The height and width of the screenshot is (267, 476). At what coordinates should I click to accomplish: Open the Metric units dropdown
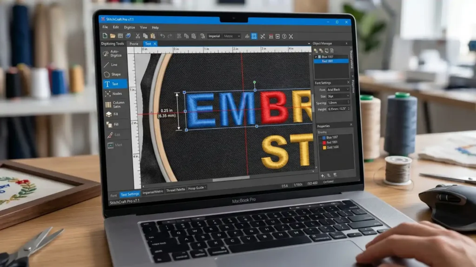[x=231, y=36]
